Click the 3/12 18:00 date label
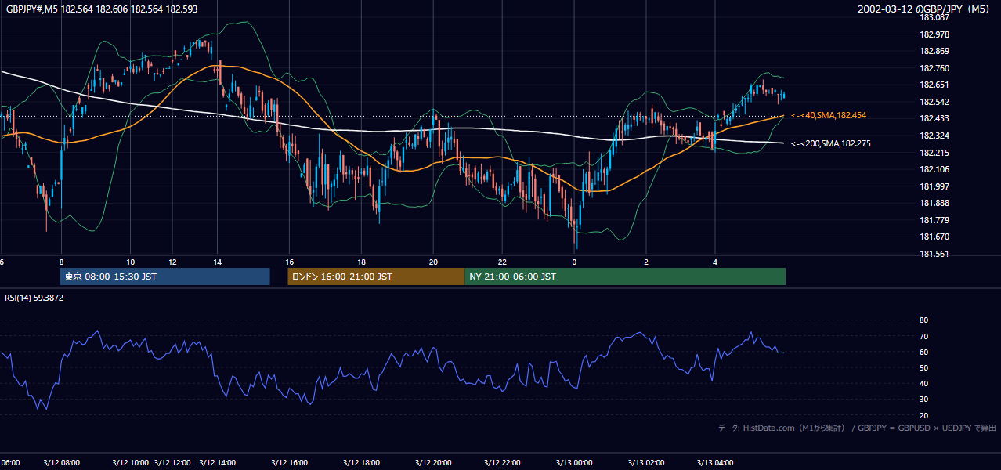Viewport: 1001px width, 470px height. click(361, 462)
